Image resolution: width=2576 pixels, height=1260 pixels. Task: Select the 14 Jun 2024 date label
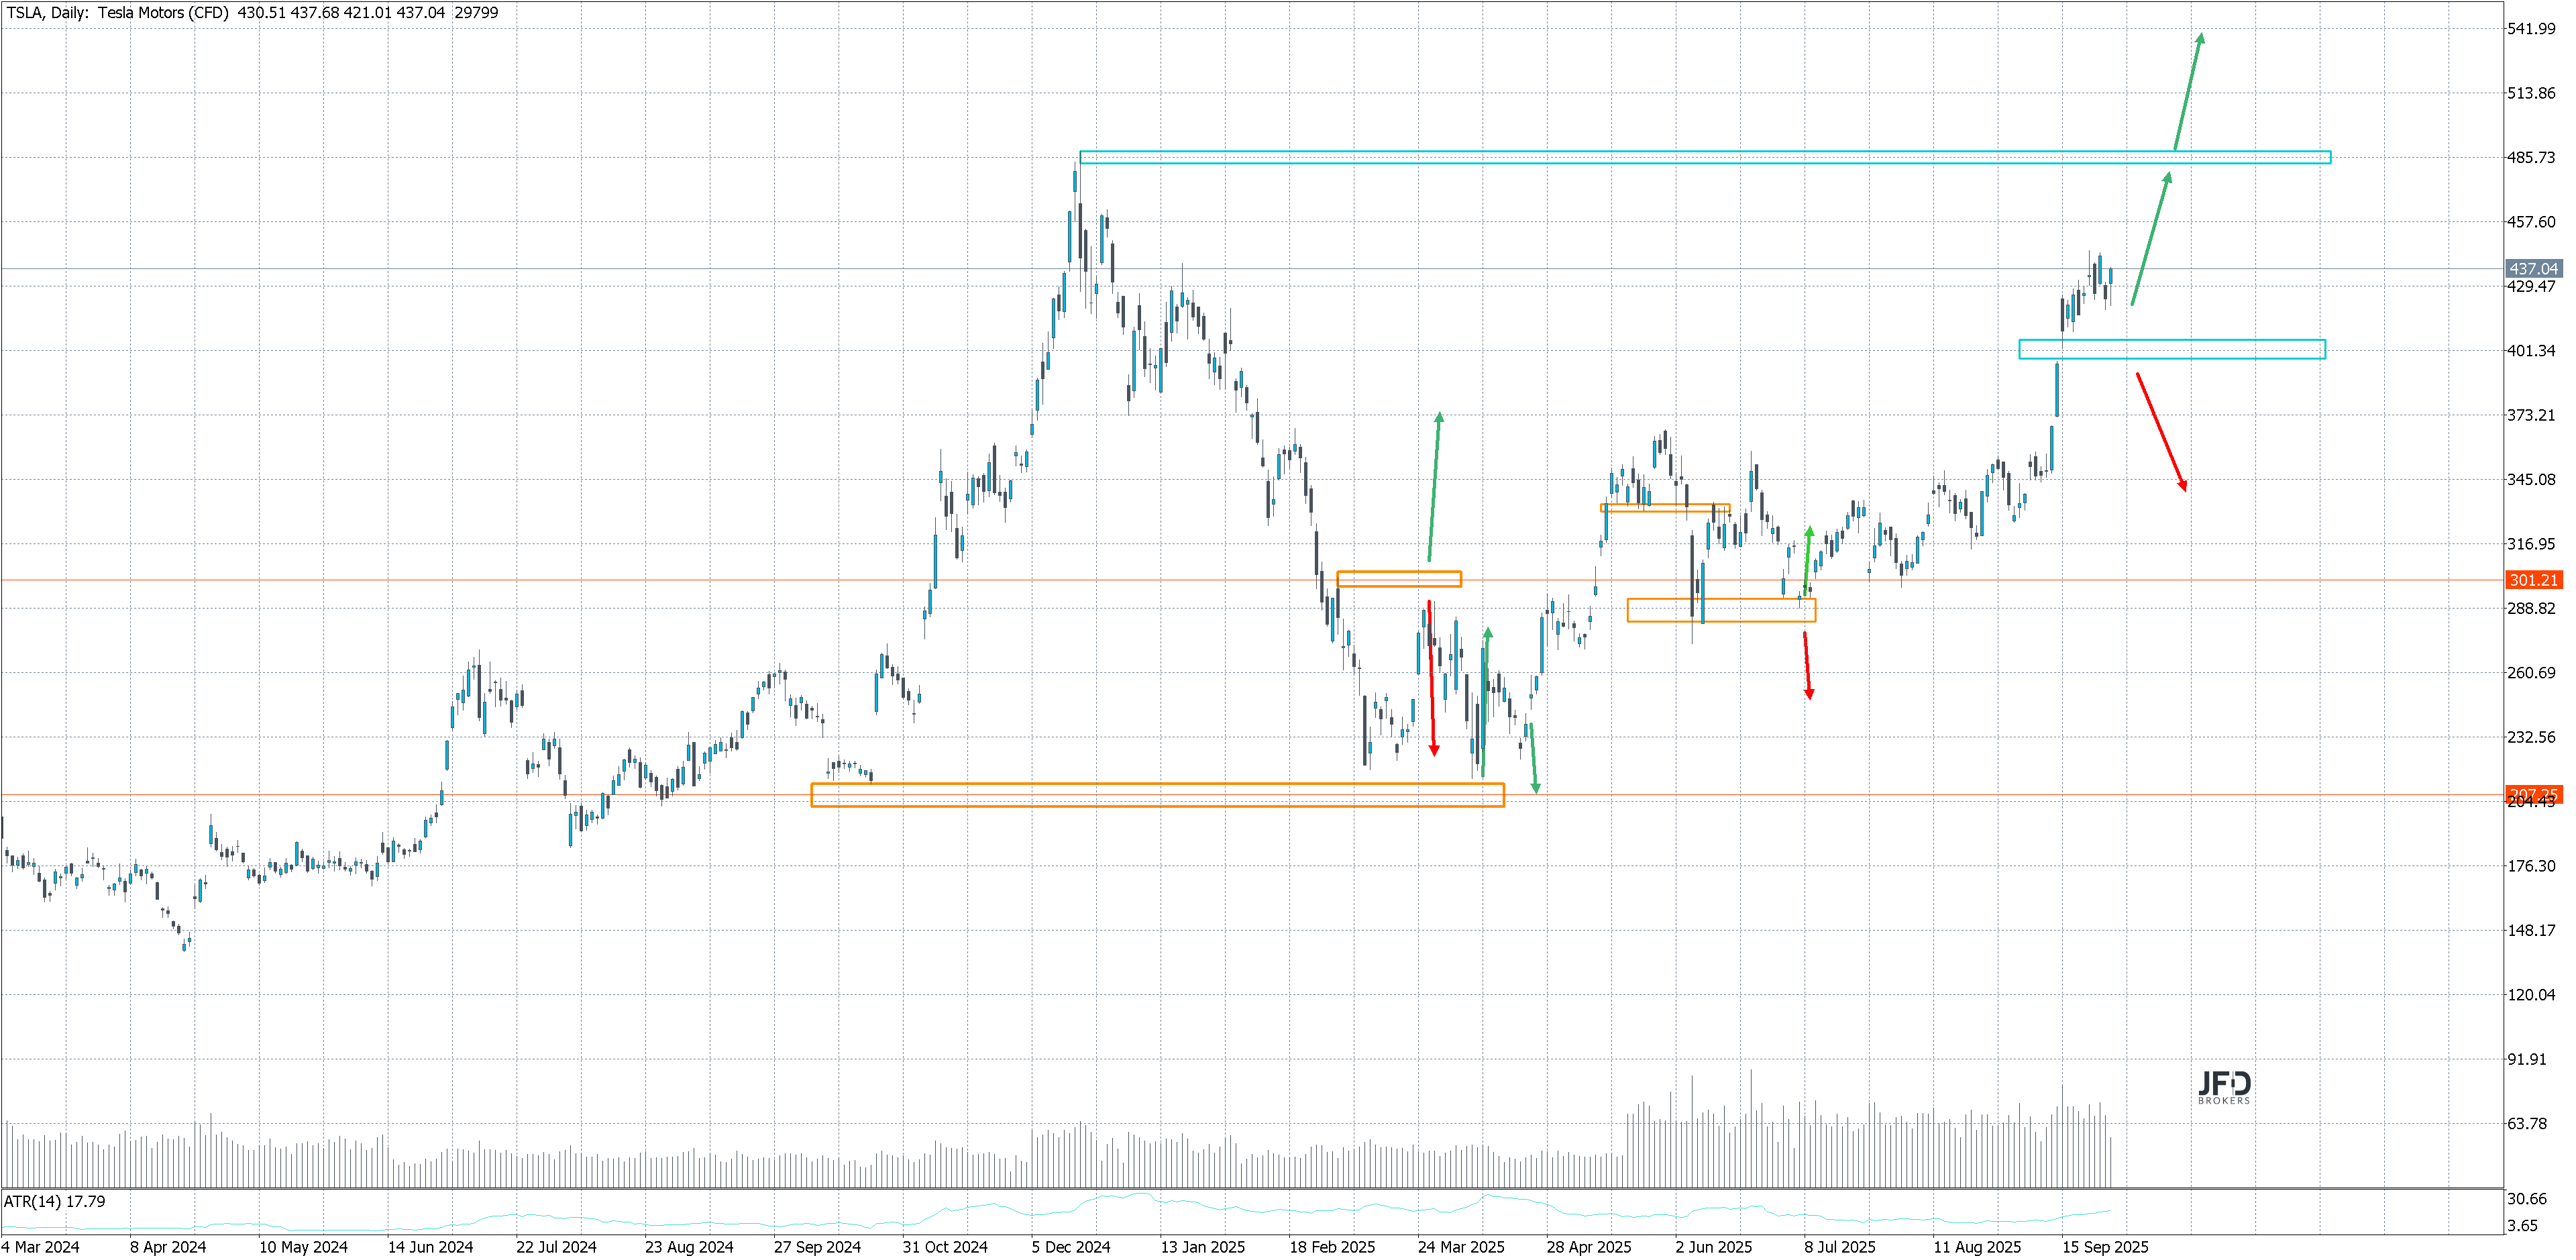click(431, 1247)
